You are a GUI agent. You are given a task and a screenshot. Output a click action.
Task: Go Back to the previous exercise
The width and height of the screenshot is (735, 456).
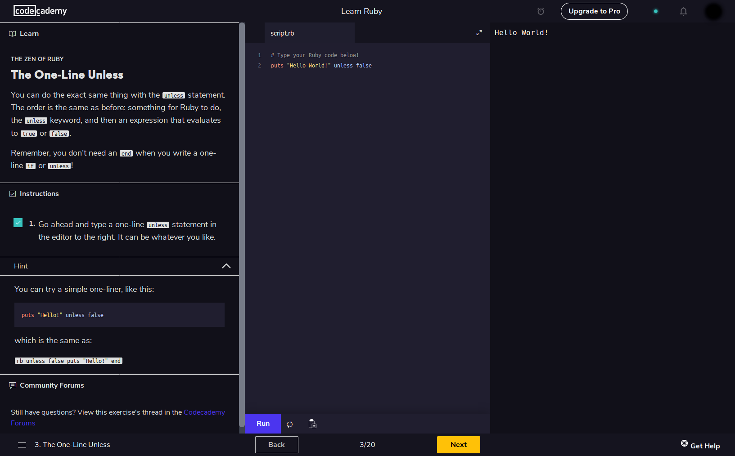276,445
